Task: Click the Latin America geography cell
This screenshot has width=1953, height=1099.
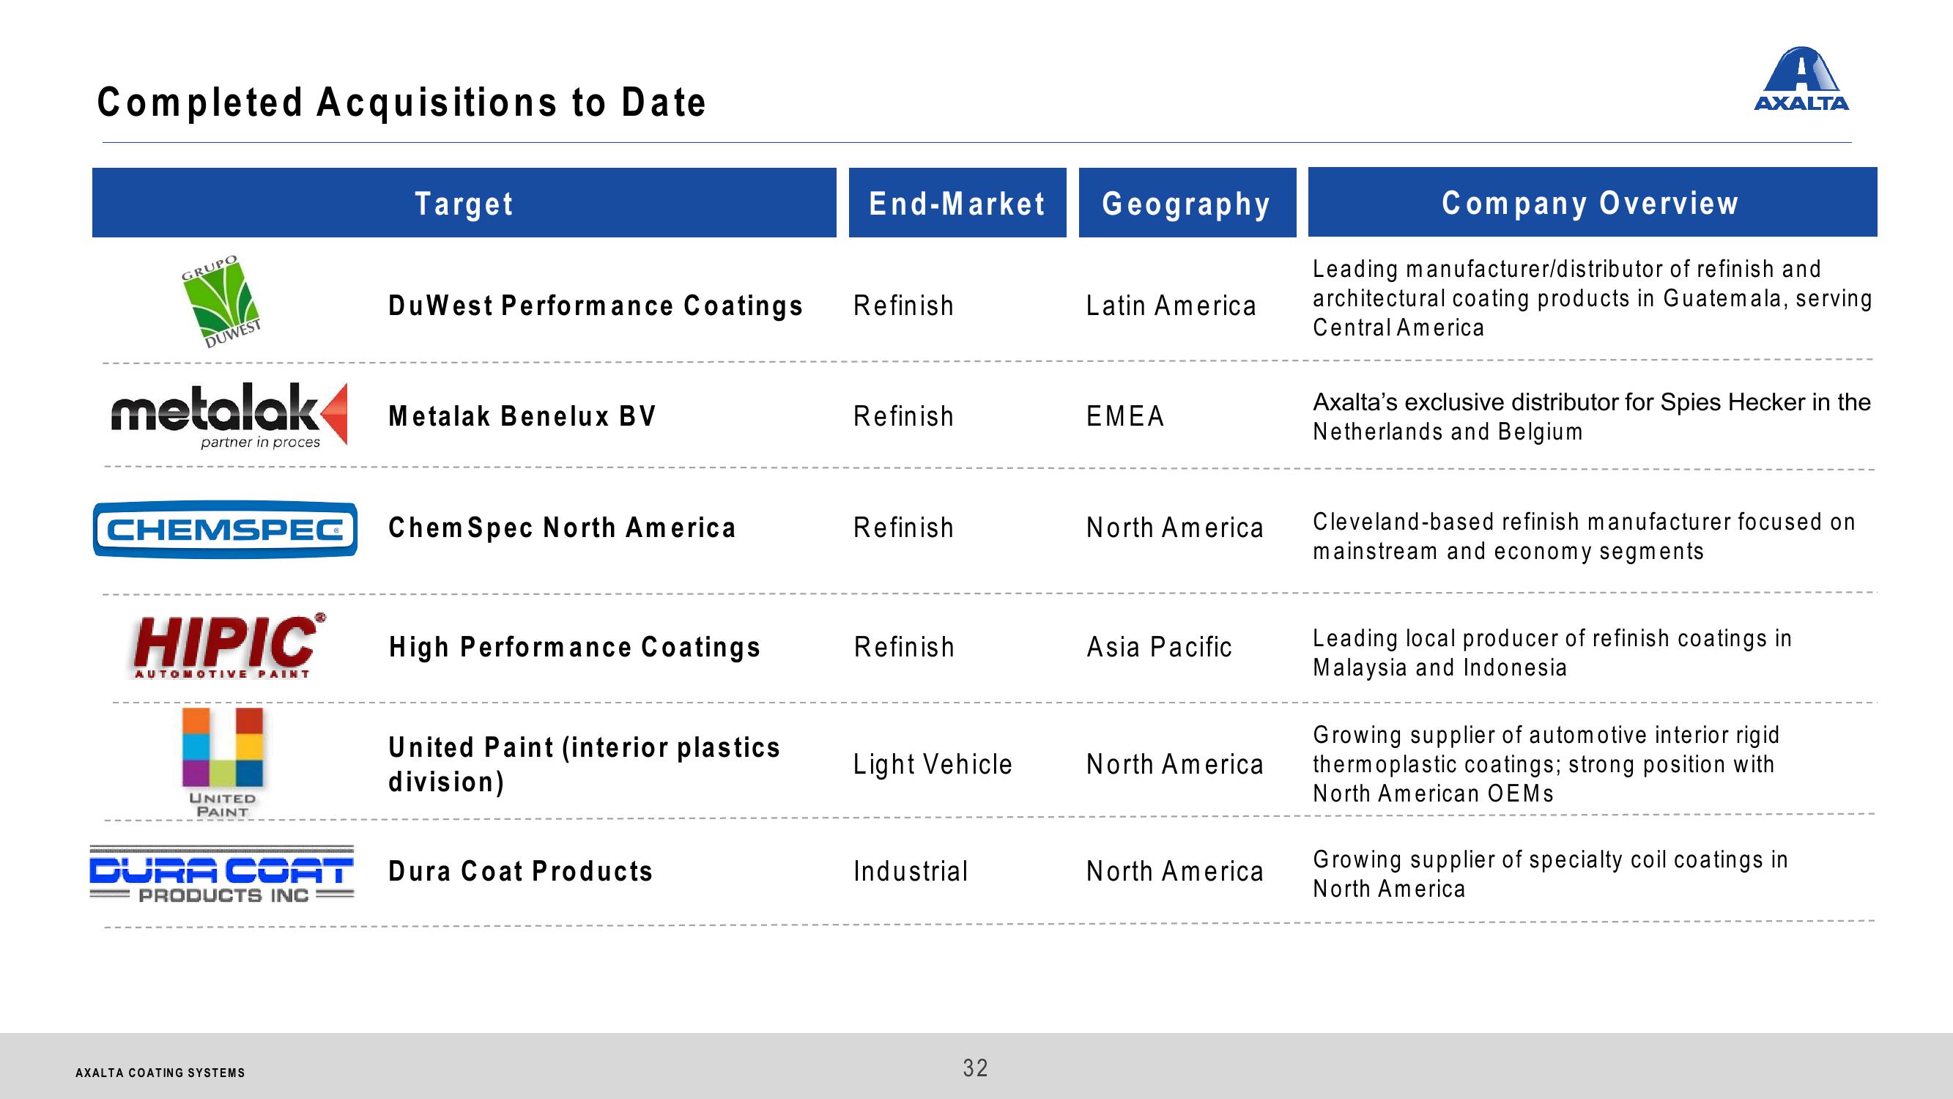Action: 1171,306
